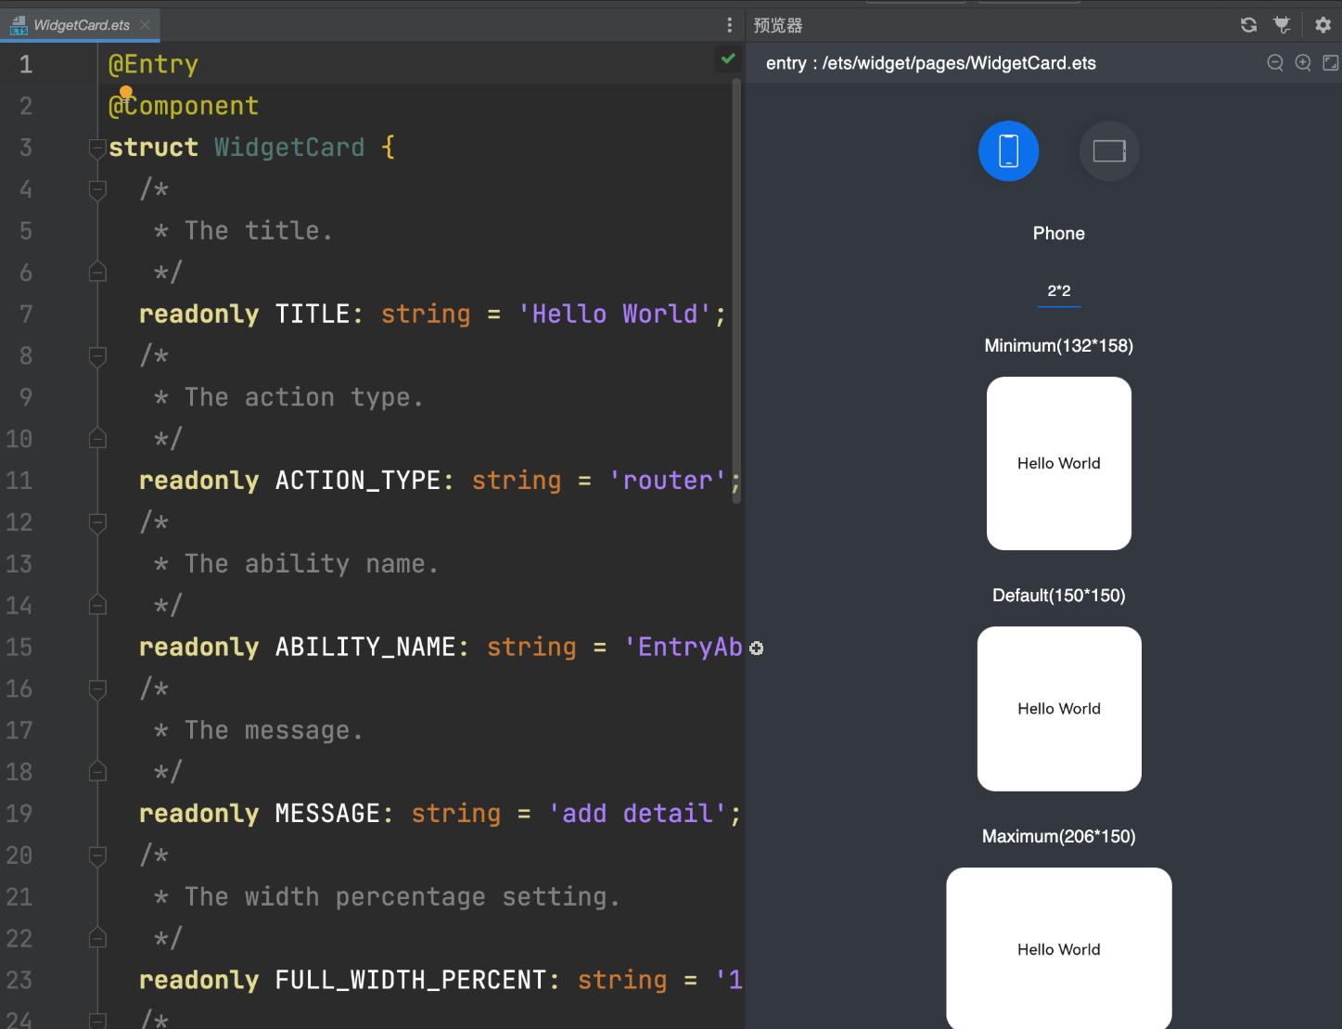The image size is (1342, 1029).
Task: Toggle fold marker at line 18
Action: (x=97, y=771)
